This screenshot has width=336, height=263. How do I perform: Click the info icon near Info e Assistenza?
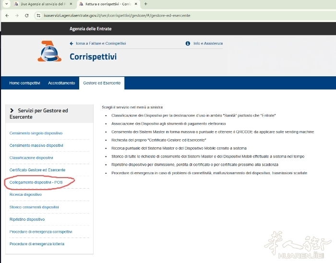pyautogui.click(x=188, y=43)
